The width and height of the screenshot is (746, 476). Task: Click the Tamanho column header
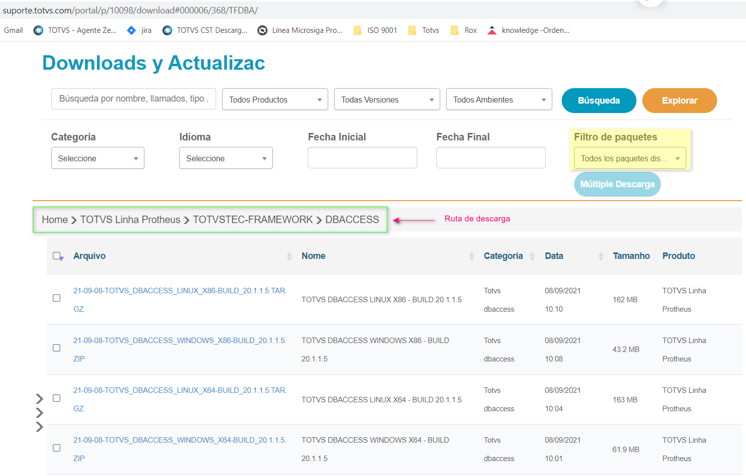tap(631, 256)
